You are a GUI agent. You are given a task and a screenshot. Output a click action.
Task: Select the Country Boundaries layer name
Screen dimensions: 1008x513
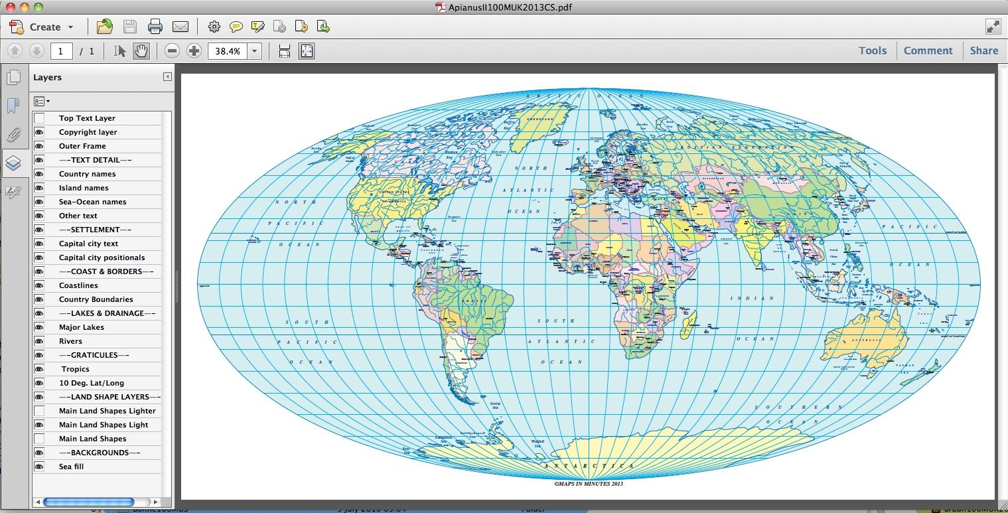[x=96, y=299]
